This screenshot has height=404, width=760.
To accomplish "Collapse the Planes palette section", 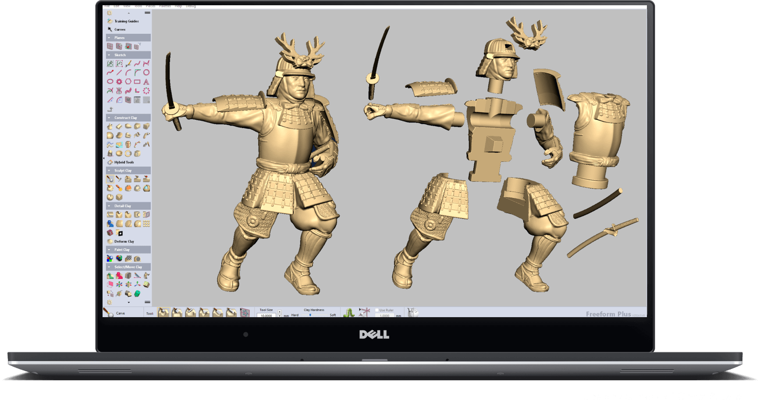I will pyautogui.click(x=109, y=38).
